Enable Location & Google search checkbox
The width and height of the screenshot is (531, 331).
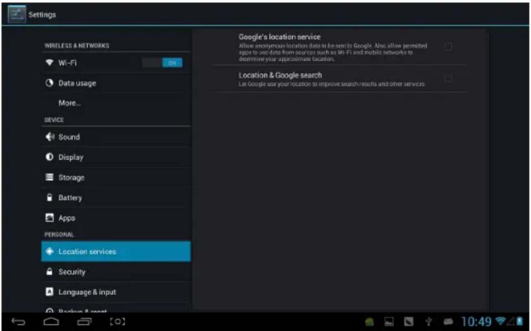point(449,79)
